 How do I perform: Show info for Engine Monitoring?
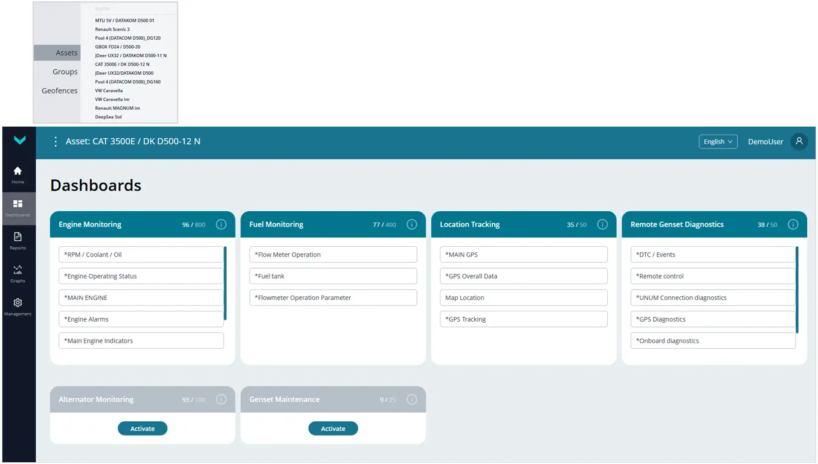click(221, 224)
